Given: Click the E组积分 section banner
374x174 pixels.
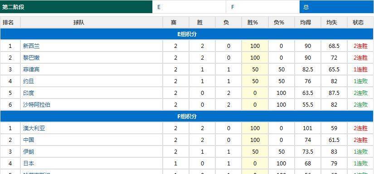Looking at the screenshot, I should [x=187, y=34].
